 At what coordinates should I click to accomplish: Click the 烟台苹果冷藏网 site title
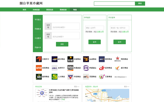[x=31, y=3]
